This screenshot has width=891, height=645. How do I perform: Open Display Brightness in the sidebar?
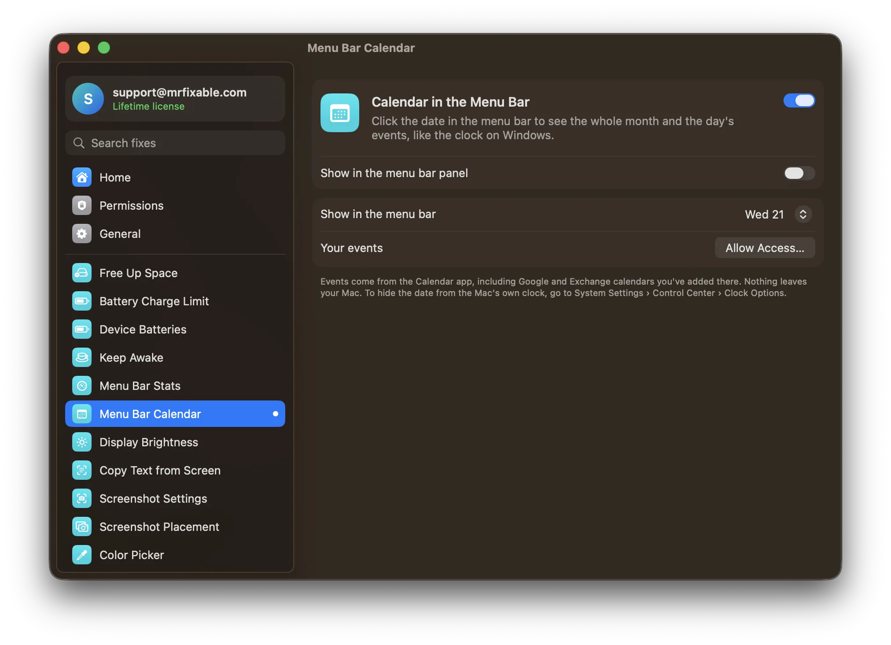pyautogui.click(x=175, y=442)
